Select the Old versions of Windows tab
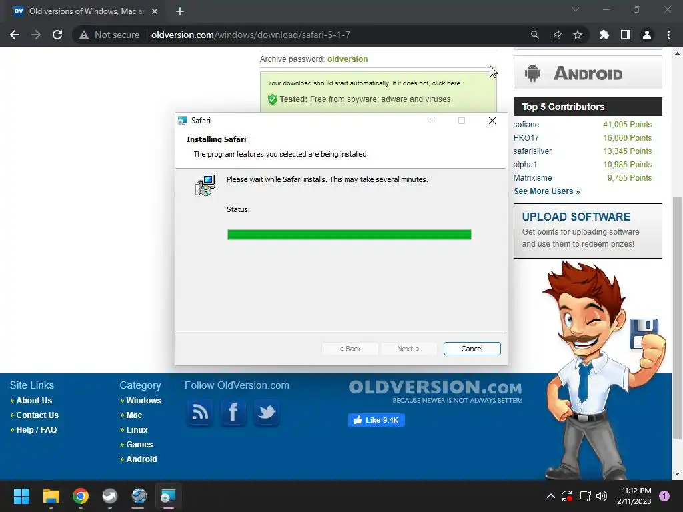The image size is (683, 512). (86, 11)
